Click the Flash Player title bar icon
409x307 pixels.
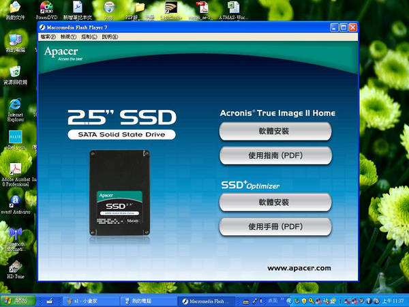tap(42, 27)
